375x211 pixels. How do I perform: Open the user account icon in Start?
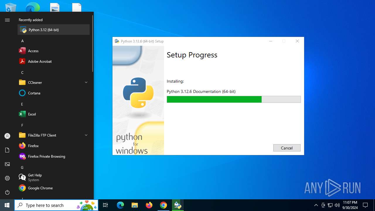coord(7,136)
